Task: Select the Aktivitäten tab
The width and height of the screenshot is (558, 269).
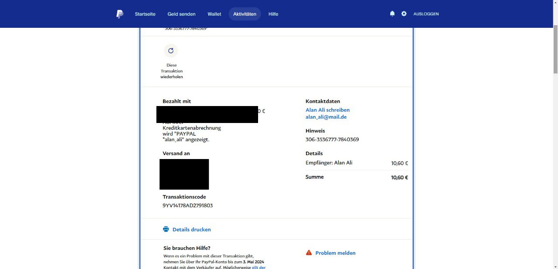Action: [245, 14]
